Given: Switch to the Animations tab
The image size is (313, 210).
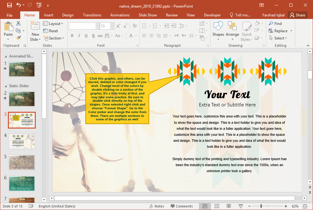Looking at the screenshot, I should [x=120, y=15].
